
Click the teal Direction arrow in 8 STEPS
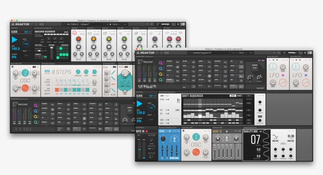pyautogui.click(x=78, y=72)
